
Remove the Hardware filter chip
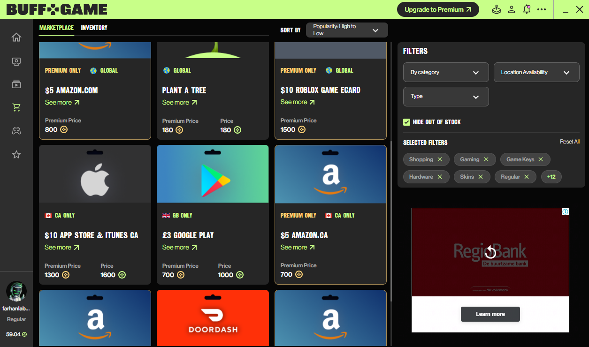click(440, 177)
